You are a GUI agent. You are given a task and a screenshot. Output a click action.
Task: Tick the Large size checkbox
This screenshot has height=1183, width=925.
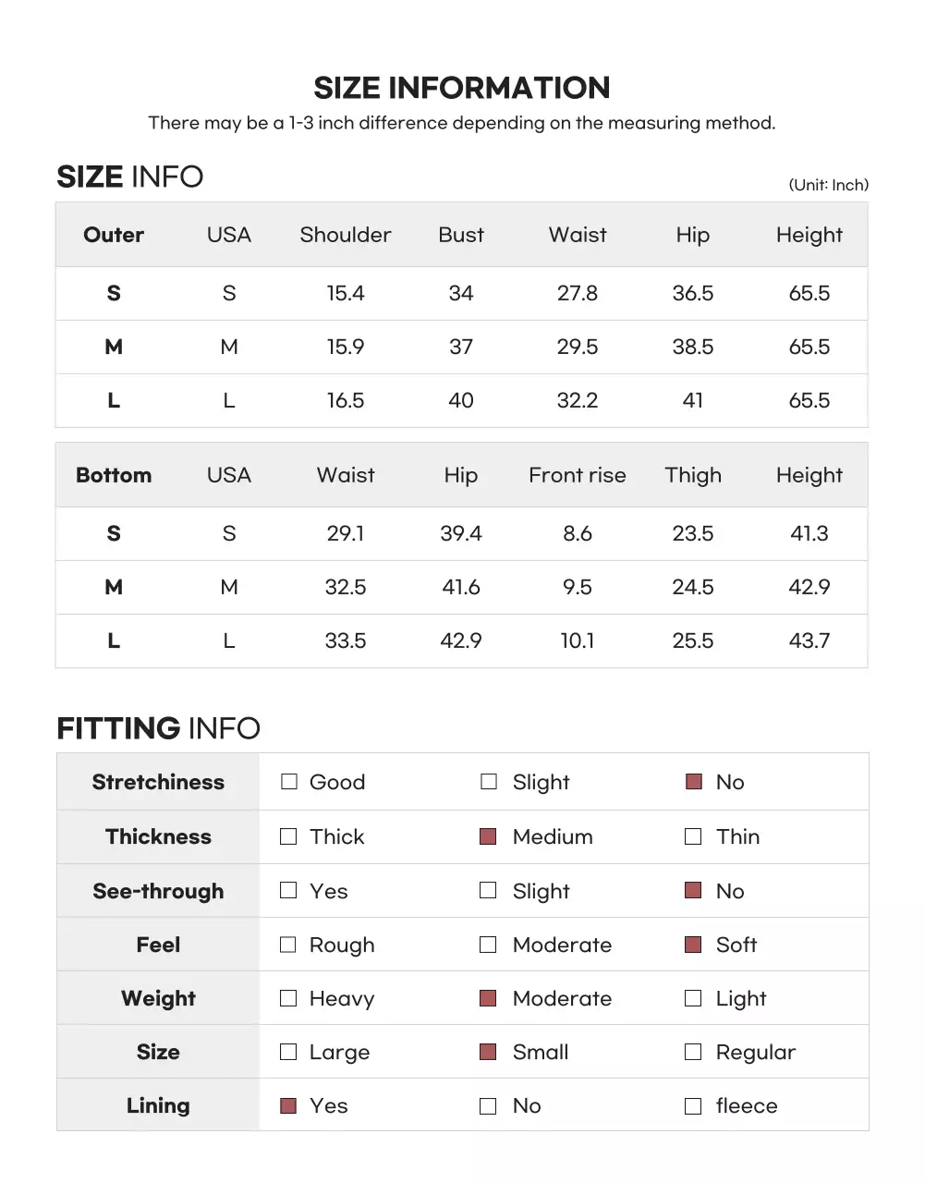click(288, 1052)
